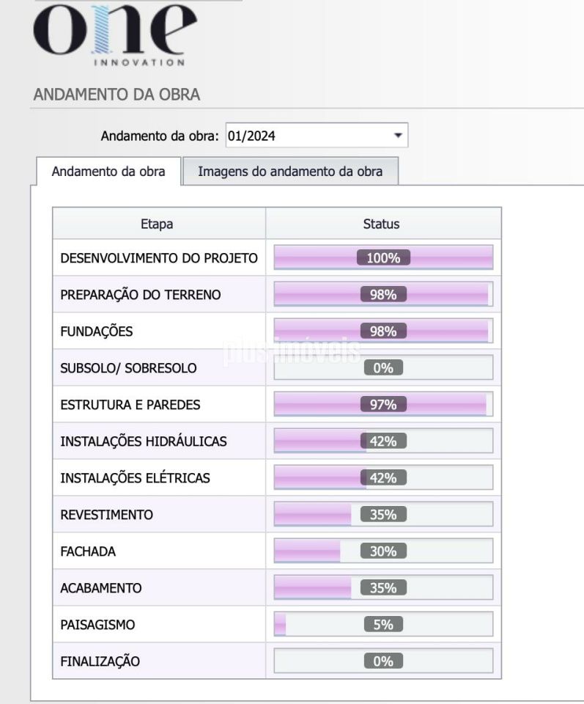Select the Andamento da obra tab
Image resolution: width=584 pixels, height=704 pixels.
click(108, 171)
